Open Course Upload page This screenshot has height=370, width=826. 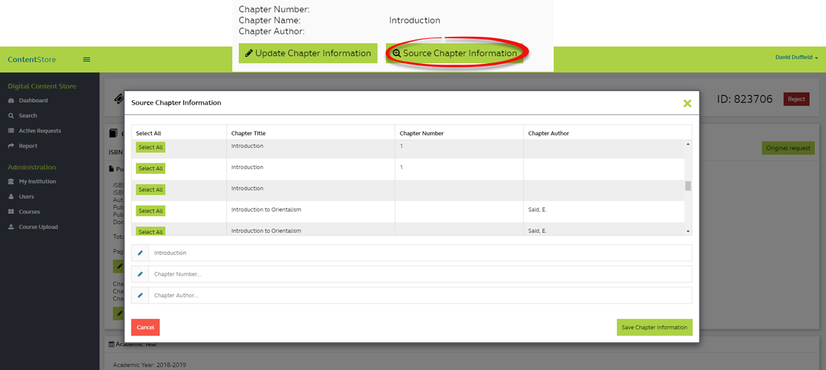38,227
